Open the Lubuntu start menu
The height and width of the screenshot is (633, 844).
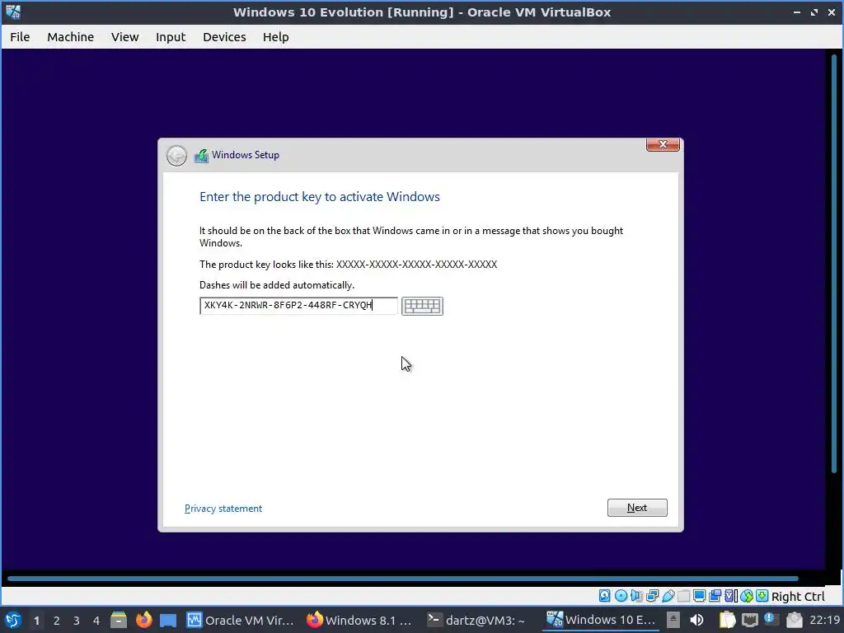13,620
